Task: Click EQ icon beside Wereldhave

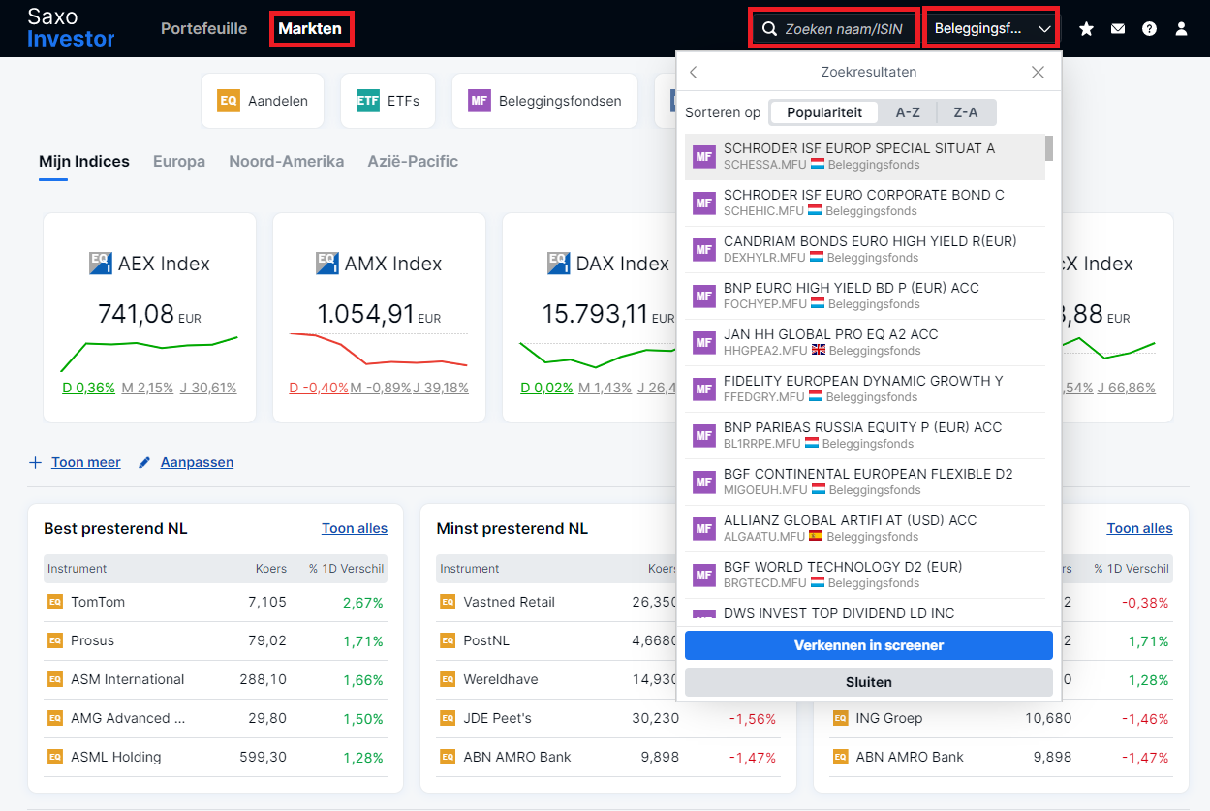Action: [448, 679]
